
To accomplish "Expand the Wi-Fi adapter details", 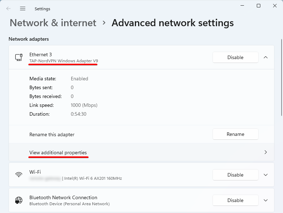I will pos(266,175).
